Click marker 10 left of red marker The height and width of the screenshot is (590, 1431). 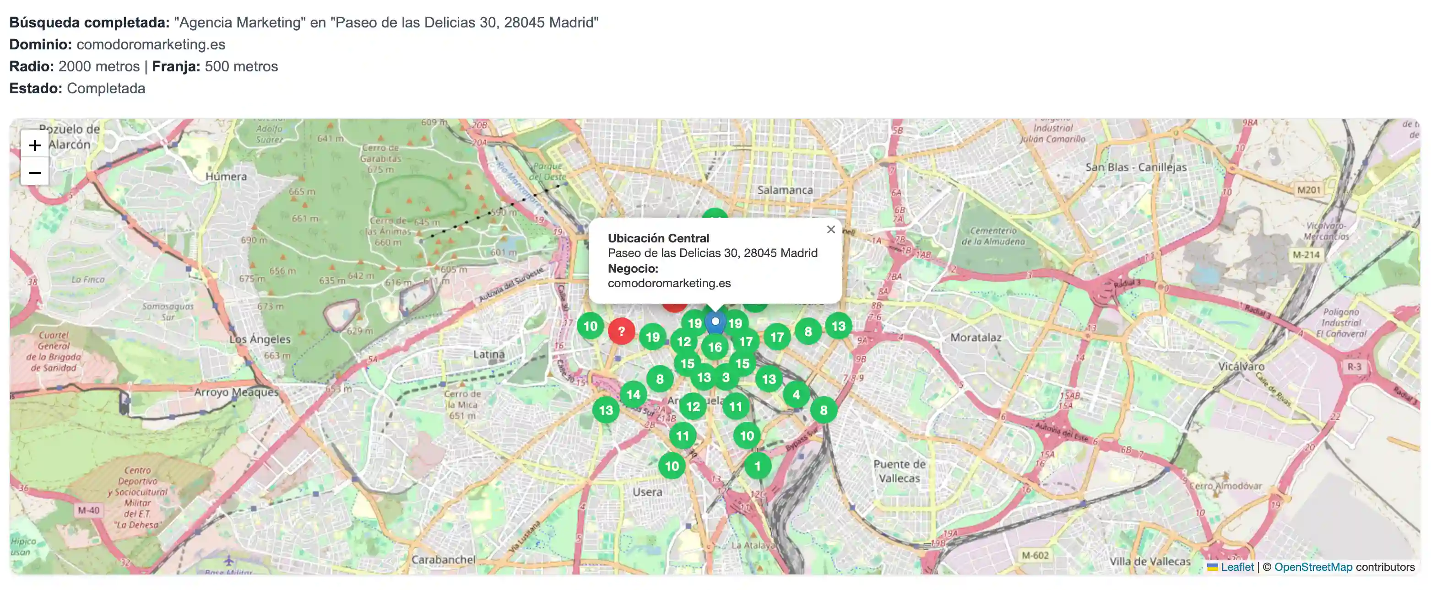coord(590,327)
